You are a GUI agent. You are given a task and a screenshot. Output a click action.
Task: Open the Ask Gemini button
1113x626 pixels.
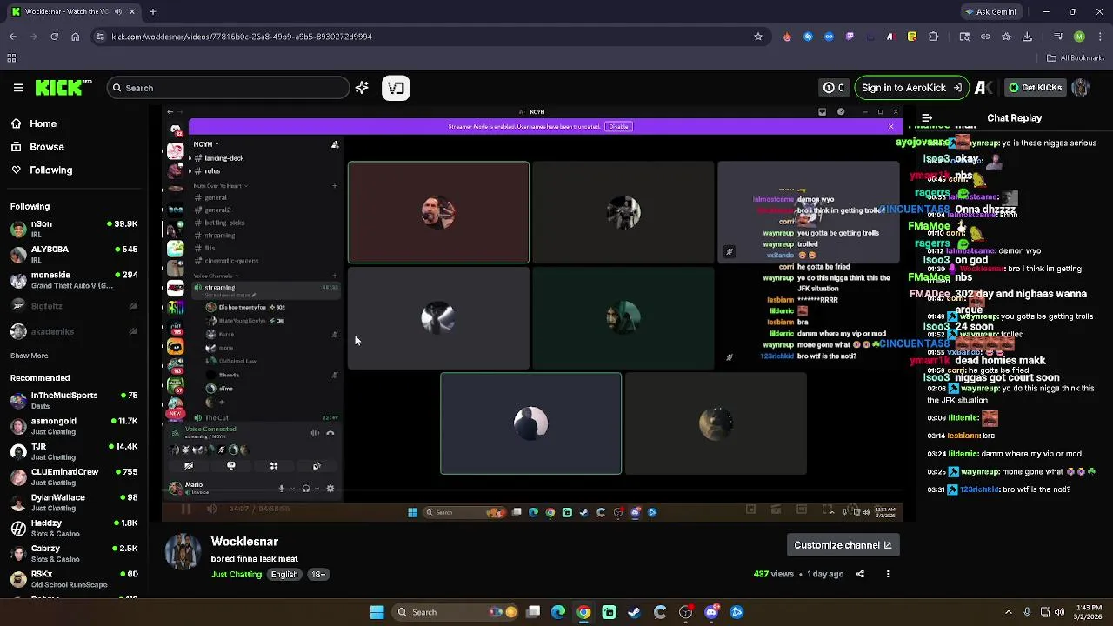pos(990,12)
